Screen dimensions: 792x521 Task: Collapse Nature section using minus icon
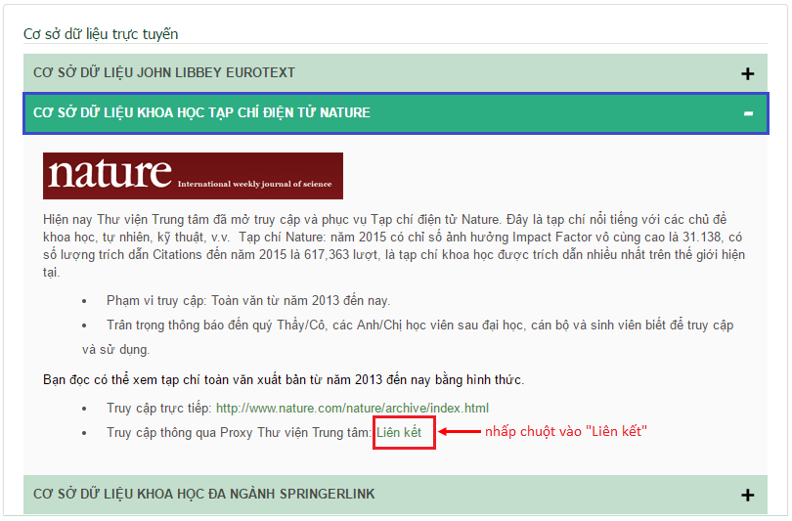coord(748,113)
